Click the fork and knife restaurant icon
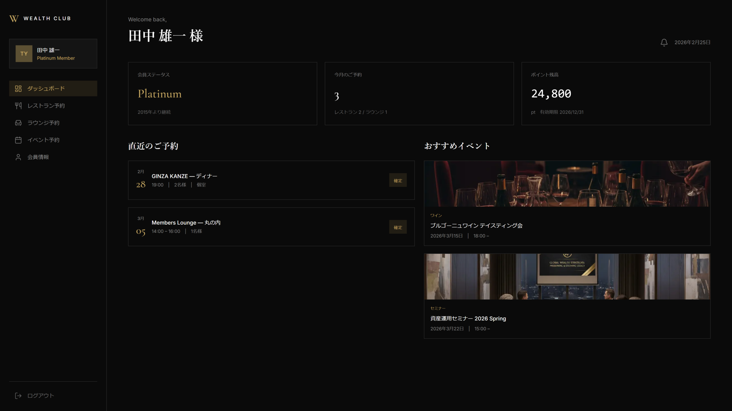Image resolution: width=732 pixels, height=411 pixels. (x=18, y=106)
